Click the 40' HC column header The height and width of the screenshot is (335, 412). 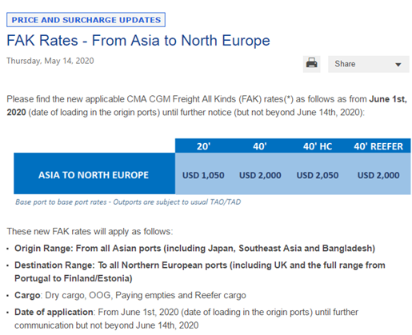318,146
